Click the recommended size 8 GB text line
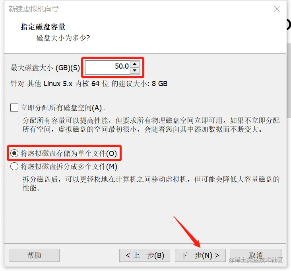Screen dimensions: 291x271 click(x=89, y=84)
